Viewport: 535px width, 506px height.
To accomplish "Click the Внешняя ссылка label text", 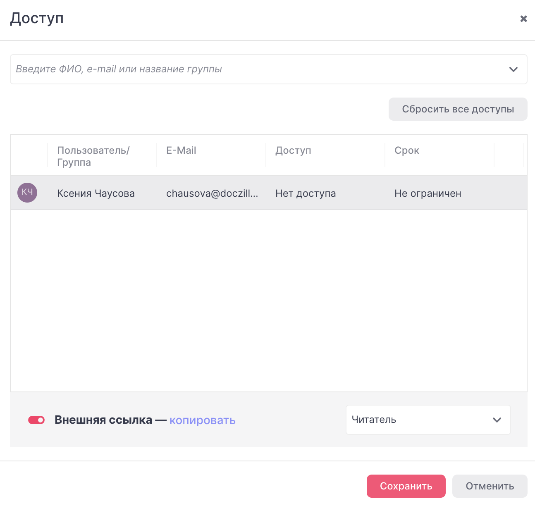I will click(x=103, y=420).
